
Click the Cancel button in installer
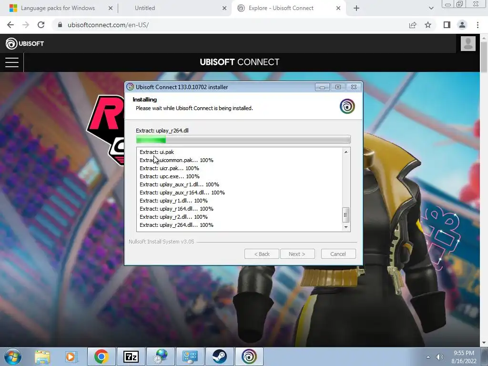(x=338, y=254)
